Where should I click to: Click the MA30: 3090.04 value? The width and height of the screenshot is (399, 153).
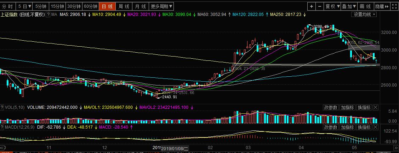pos(177,15)
